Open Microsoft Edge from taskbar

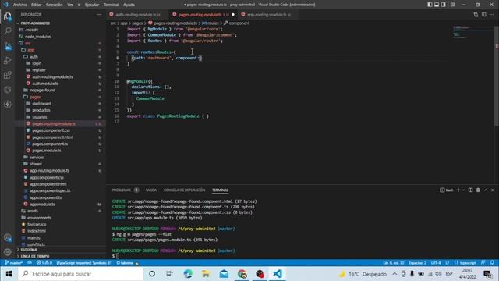point(188,274)
